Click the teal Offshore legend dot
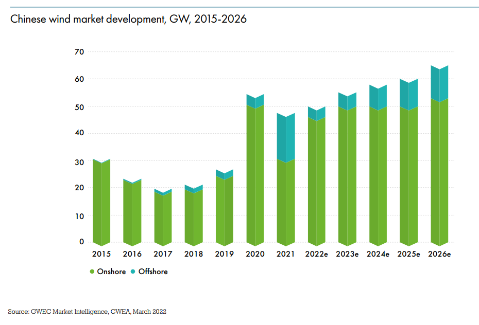This screenshot has height=325, width=479. coord(134,272)
